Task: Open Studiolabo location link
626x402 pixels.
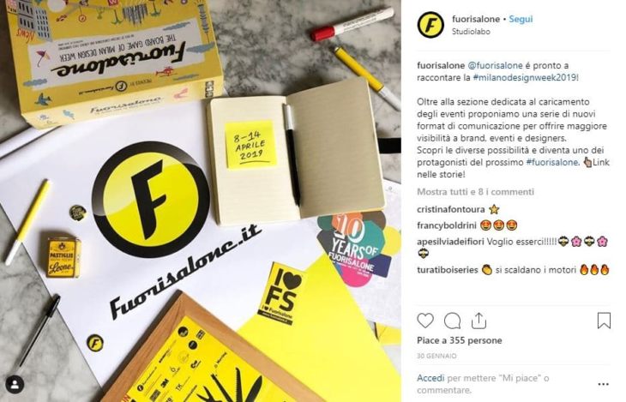Action: (x=471, y=32)
